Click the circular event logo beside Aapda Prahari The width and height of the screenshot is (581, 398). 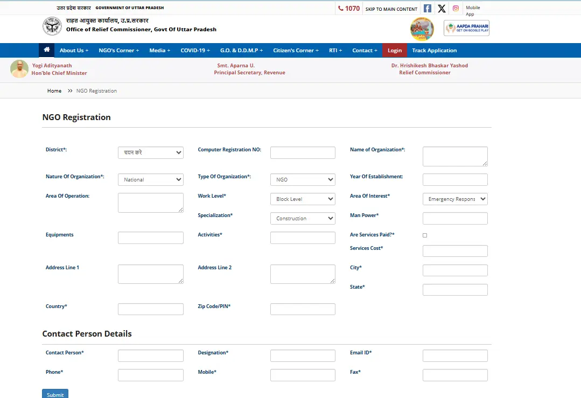(x=422, y=29)
